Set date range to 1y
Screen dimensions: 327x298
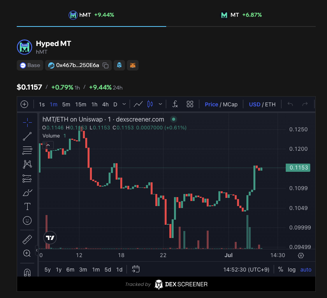point(59,270)
